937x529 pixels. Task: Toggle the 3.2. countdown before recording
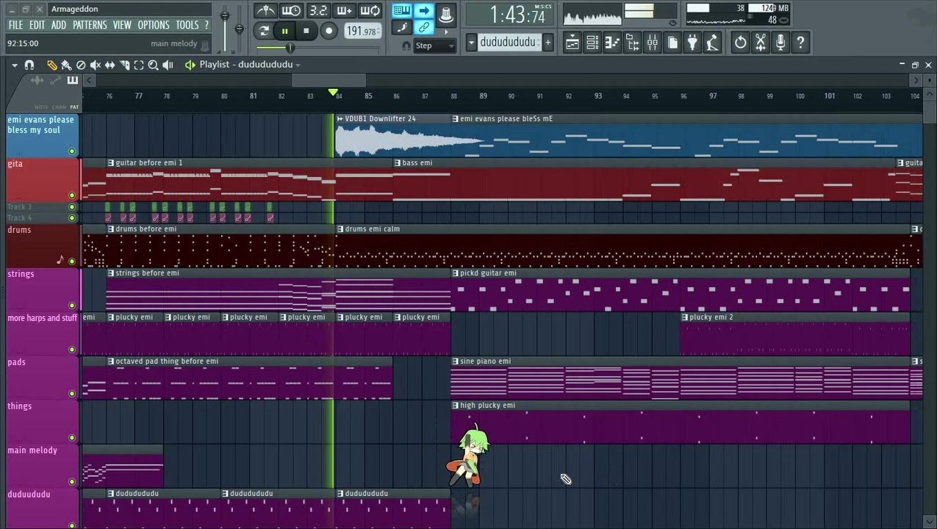[317, 10]
